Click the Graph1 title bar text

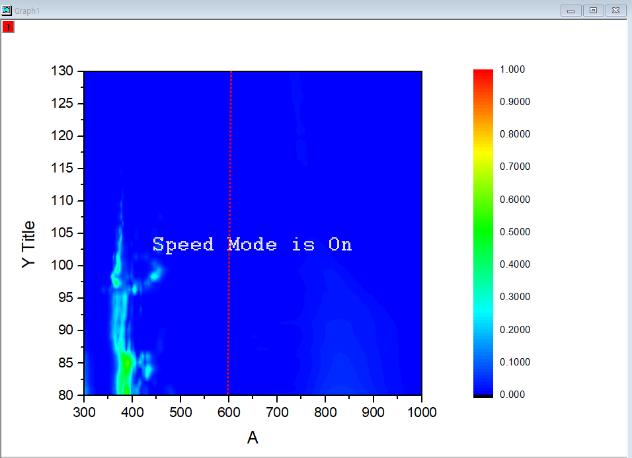[27, 11]
